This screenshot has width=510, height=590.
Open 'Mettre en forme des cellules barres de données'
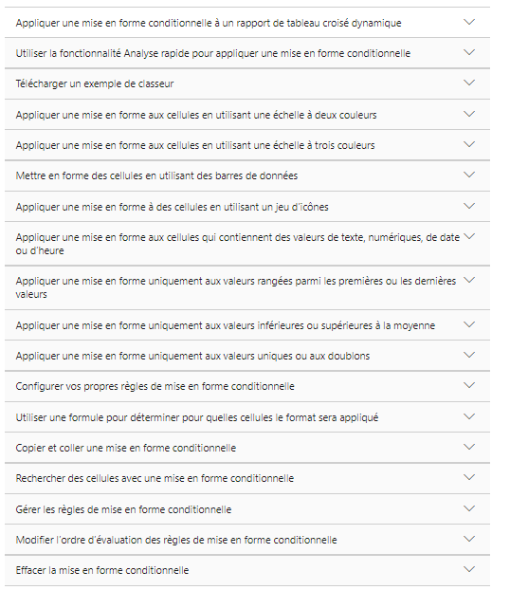pos(247,175)
